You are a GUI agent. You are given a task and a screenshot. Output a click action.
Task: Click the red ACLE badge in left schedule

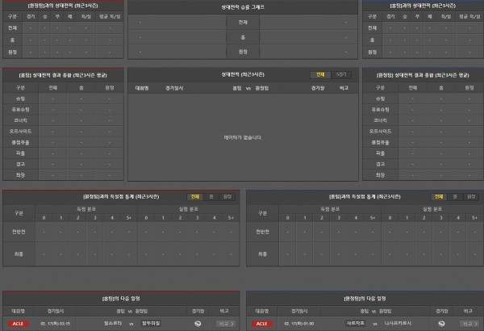coord(18,323)
